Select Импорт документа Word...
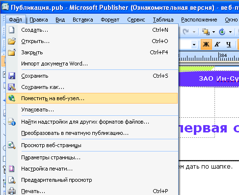Screen dimensions: 239x195 click(92, 64)
